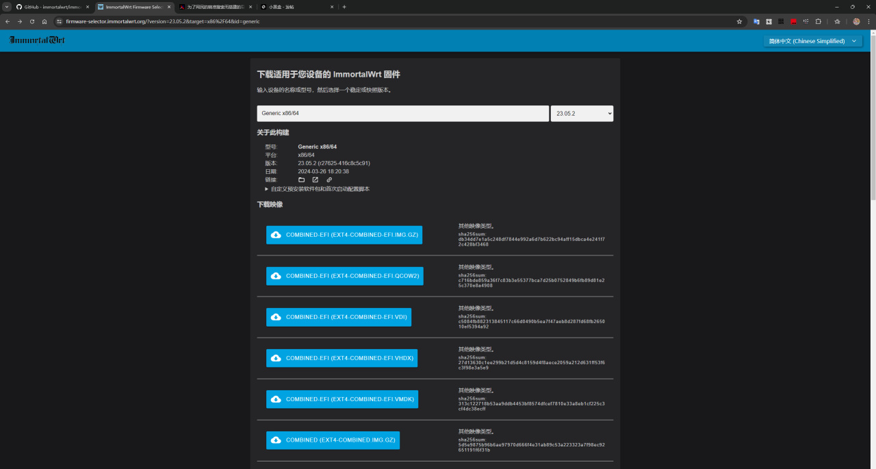Viewport: 876px width, 469px height.
Task: Open the 简体中文 language dropdown
Action: click(x=813, y=41)
